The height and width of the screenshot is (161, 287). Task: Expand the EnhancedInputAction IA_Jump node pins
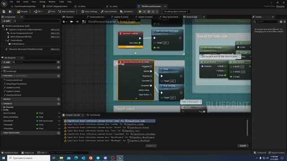(136, 98)
